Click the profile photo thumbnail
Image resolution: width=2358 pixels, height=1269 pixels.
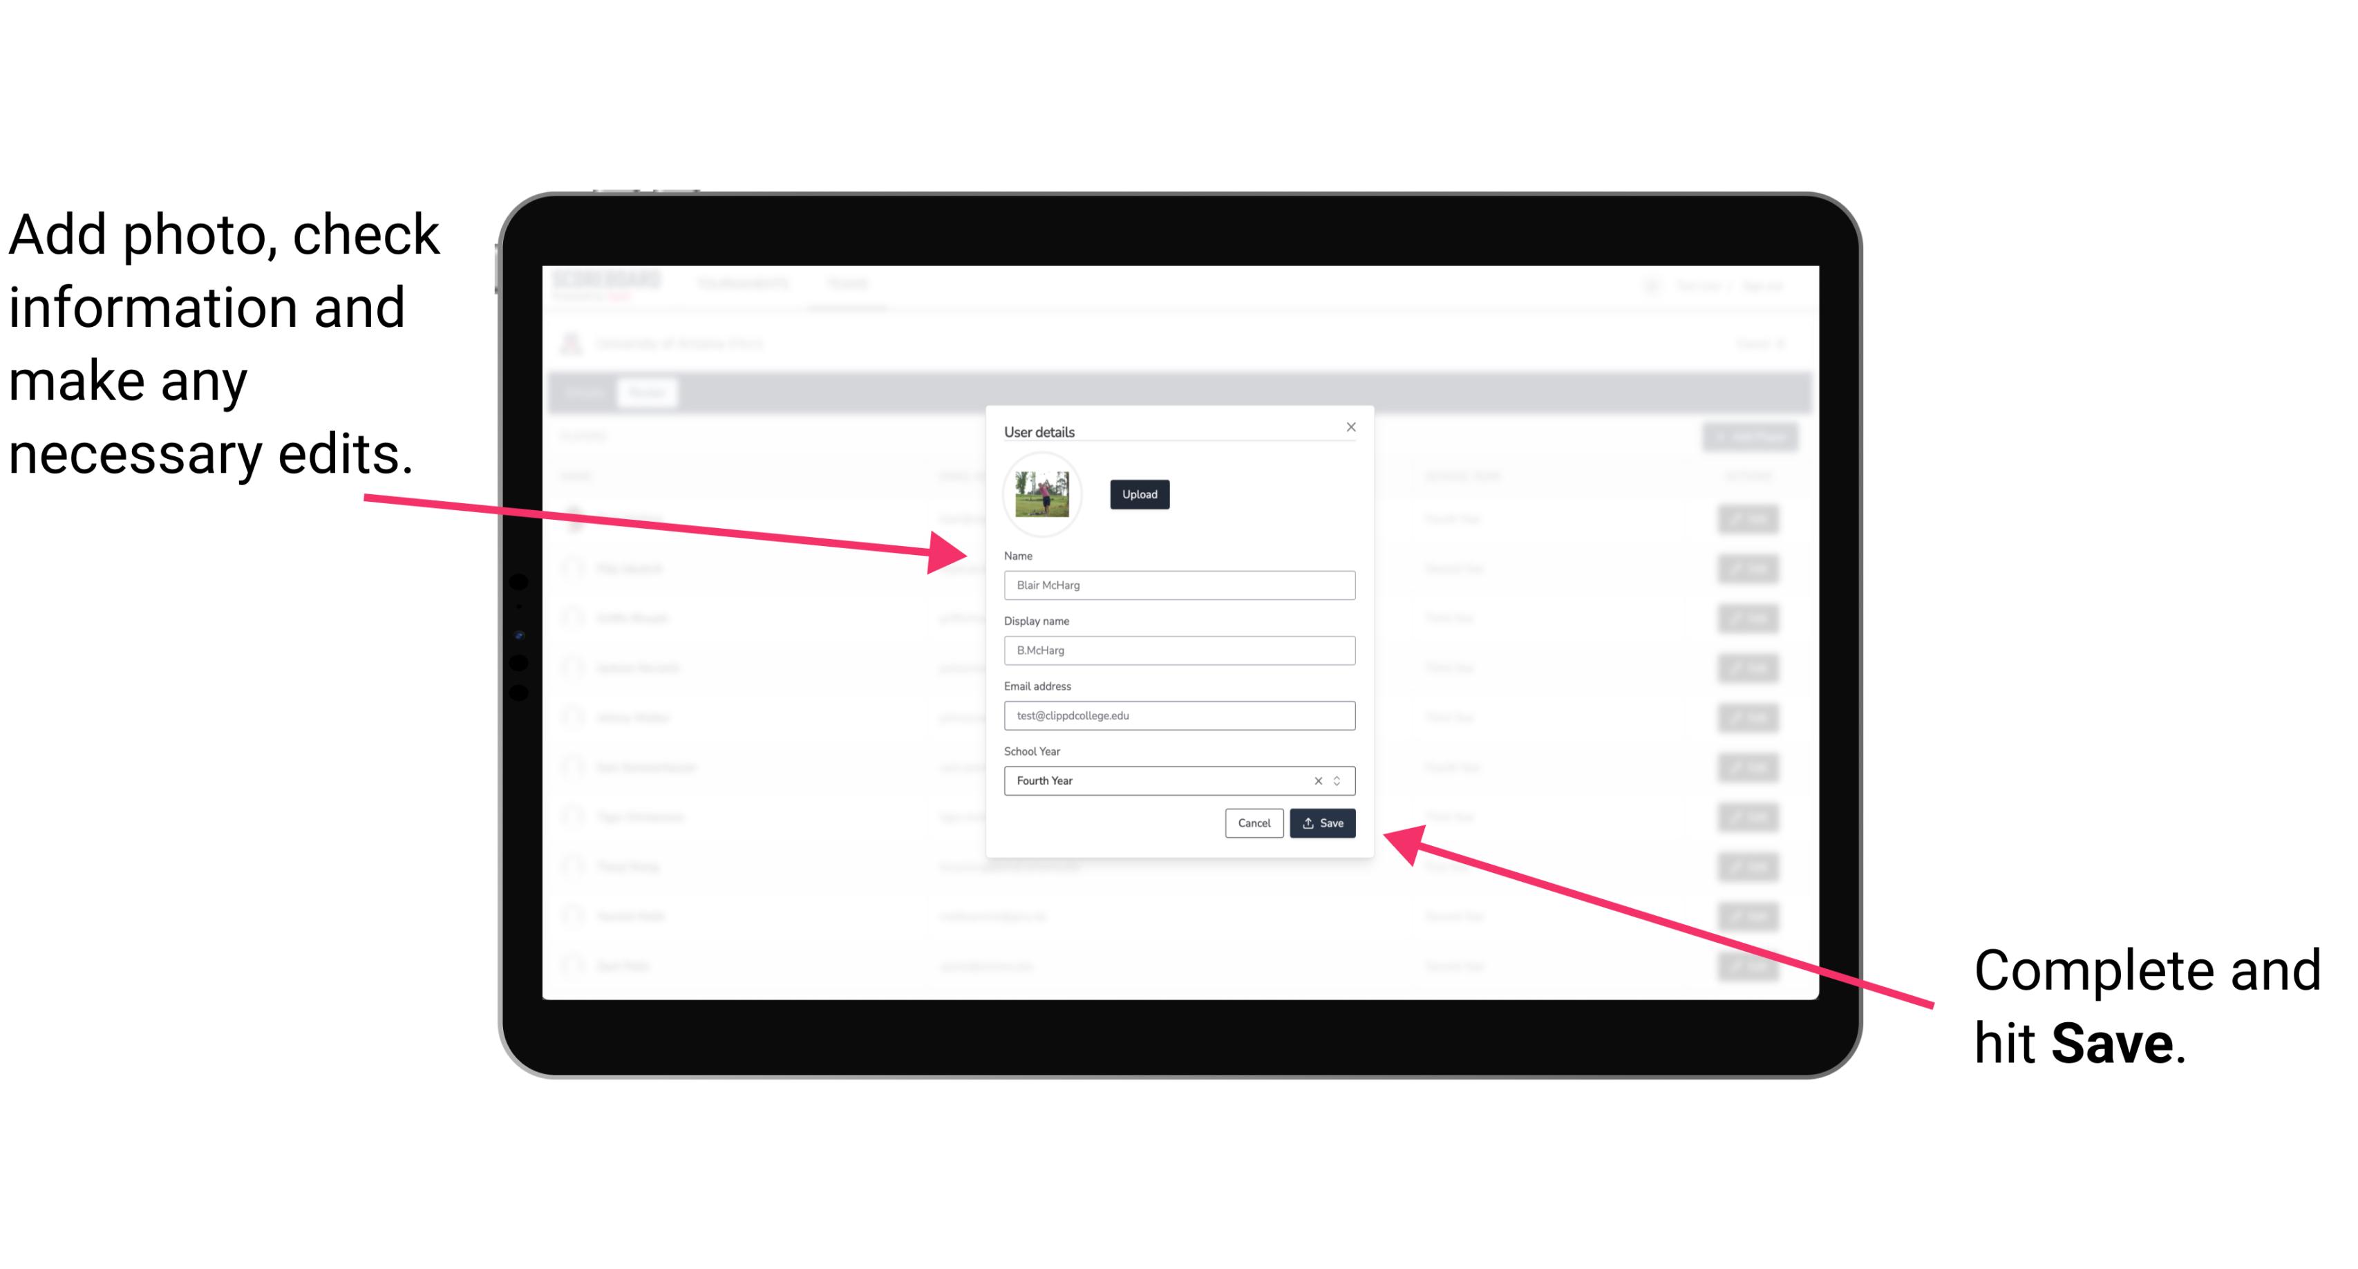tap(1042, 492)
